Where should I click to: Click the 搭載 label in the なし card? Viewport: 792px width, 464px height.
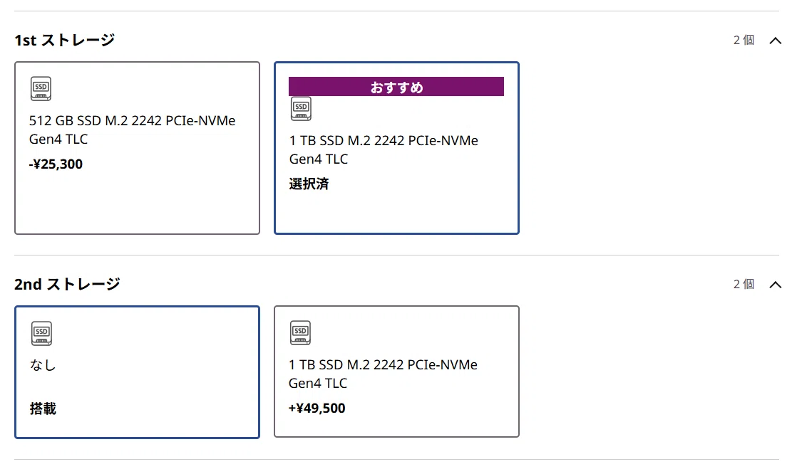pyautogui.click(x=43, y=408)
